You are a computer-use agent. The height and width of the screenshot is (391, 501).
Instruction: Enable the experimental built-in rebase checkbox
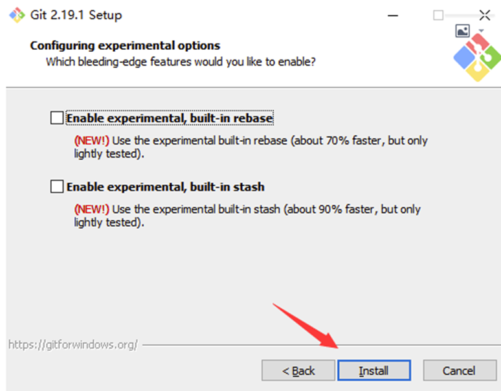coord(57,118)
